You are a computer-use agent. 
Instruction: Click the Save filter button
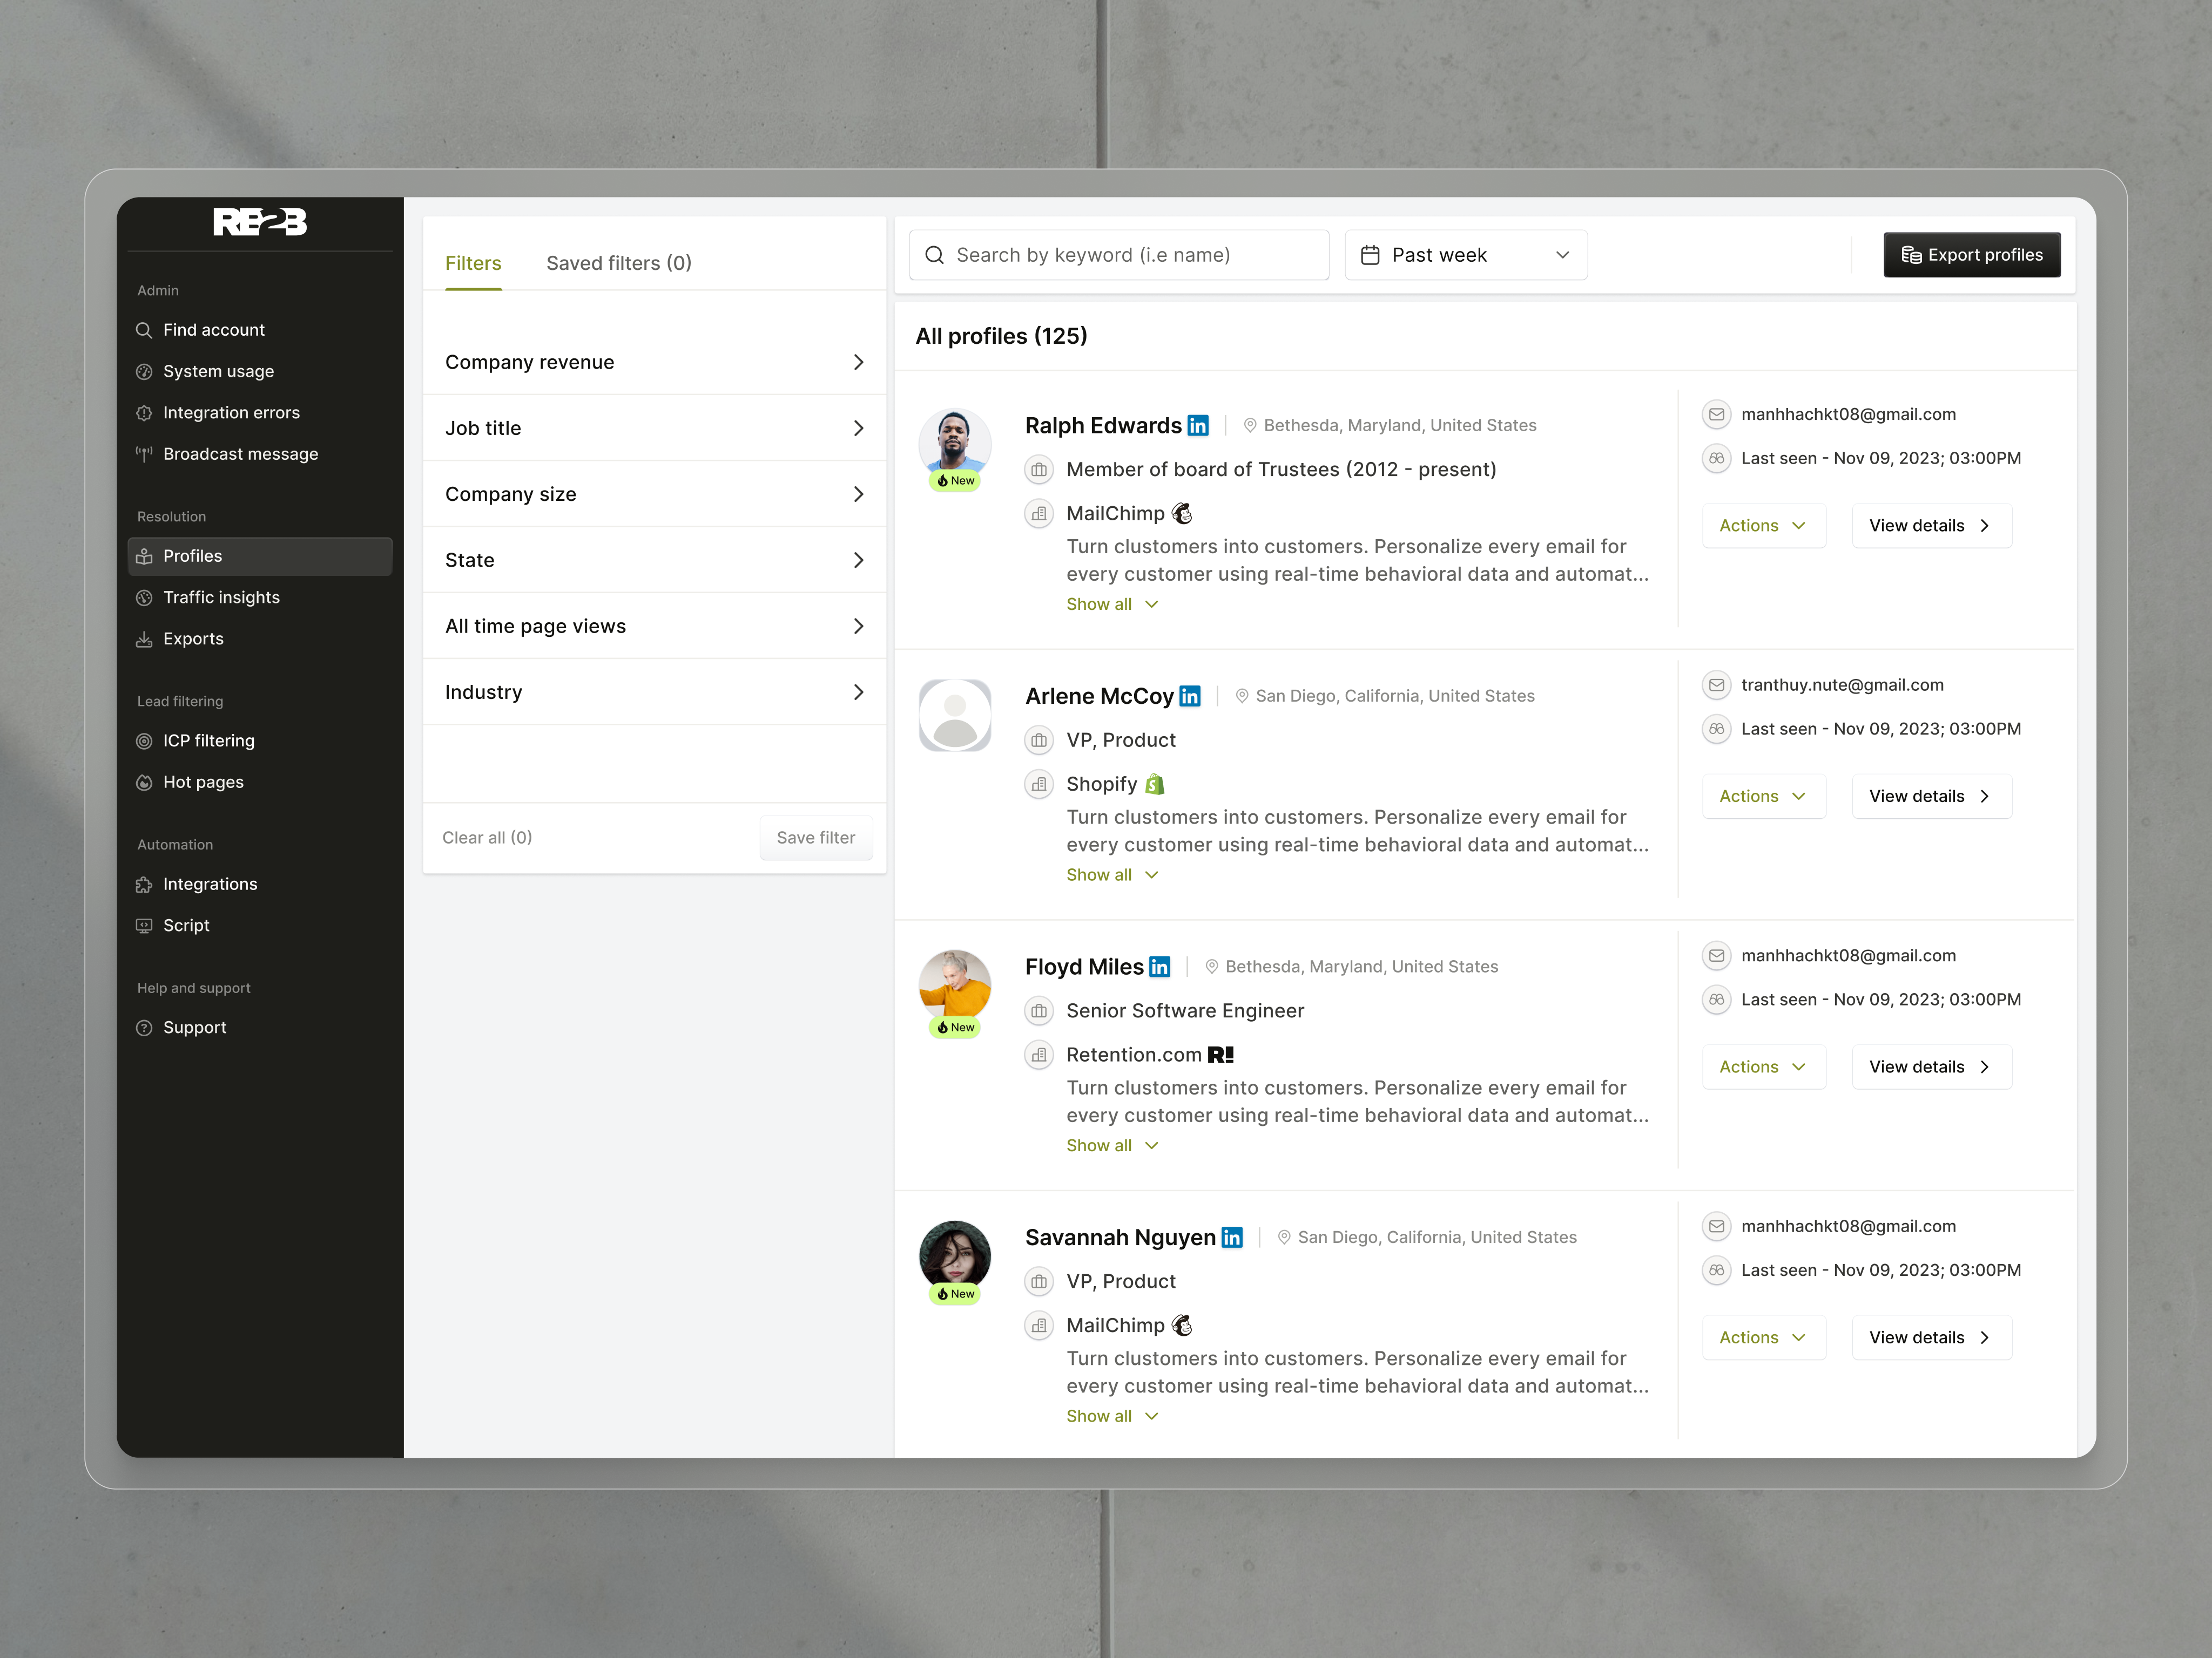815,838
